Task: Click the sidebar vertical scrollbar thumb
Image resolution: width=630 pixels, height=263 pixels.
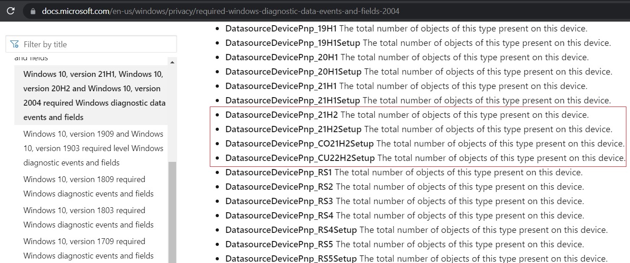Action: (x=172, y=212)
